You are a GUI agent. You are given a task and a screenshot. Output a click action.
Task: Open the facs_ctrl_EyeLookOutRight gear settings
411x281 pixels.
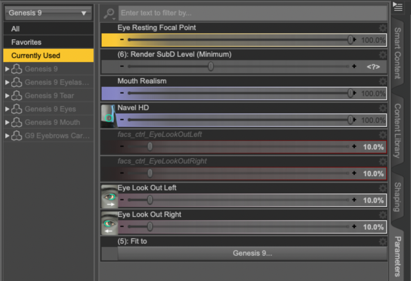coord(383,161)
